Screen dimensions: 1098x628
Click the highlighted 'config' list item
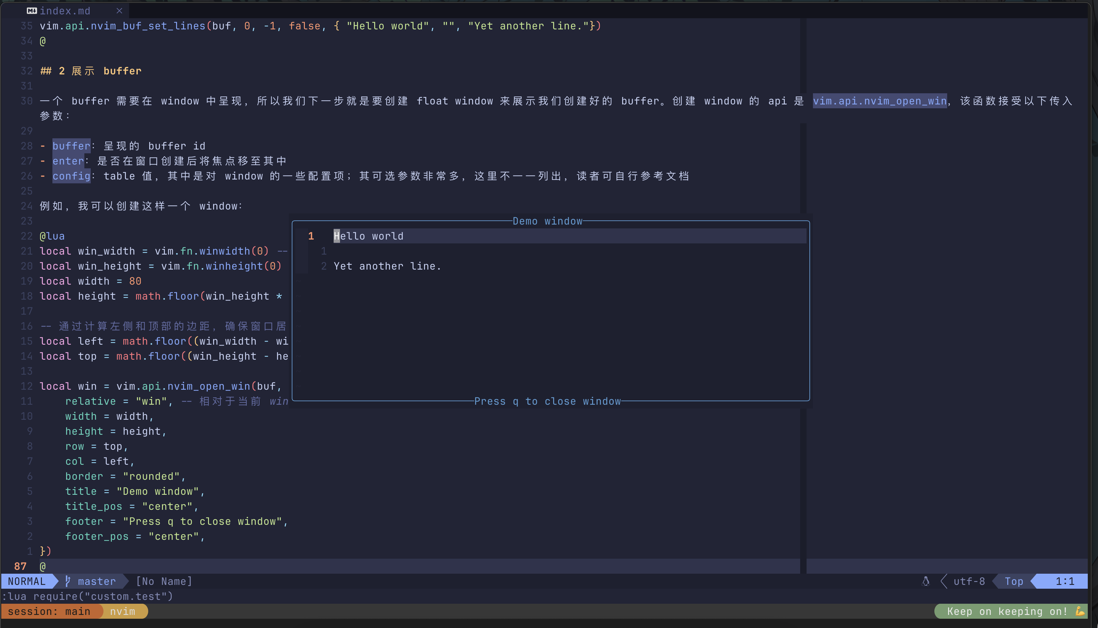71,176
